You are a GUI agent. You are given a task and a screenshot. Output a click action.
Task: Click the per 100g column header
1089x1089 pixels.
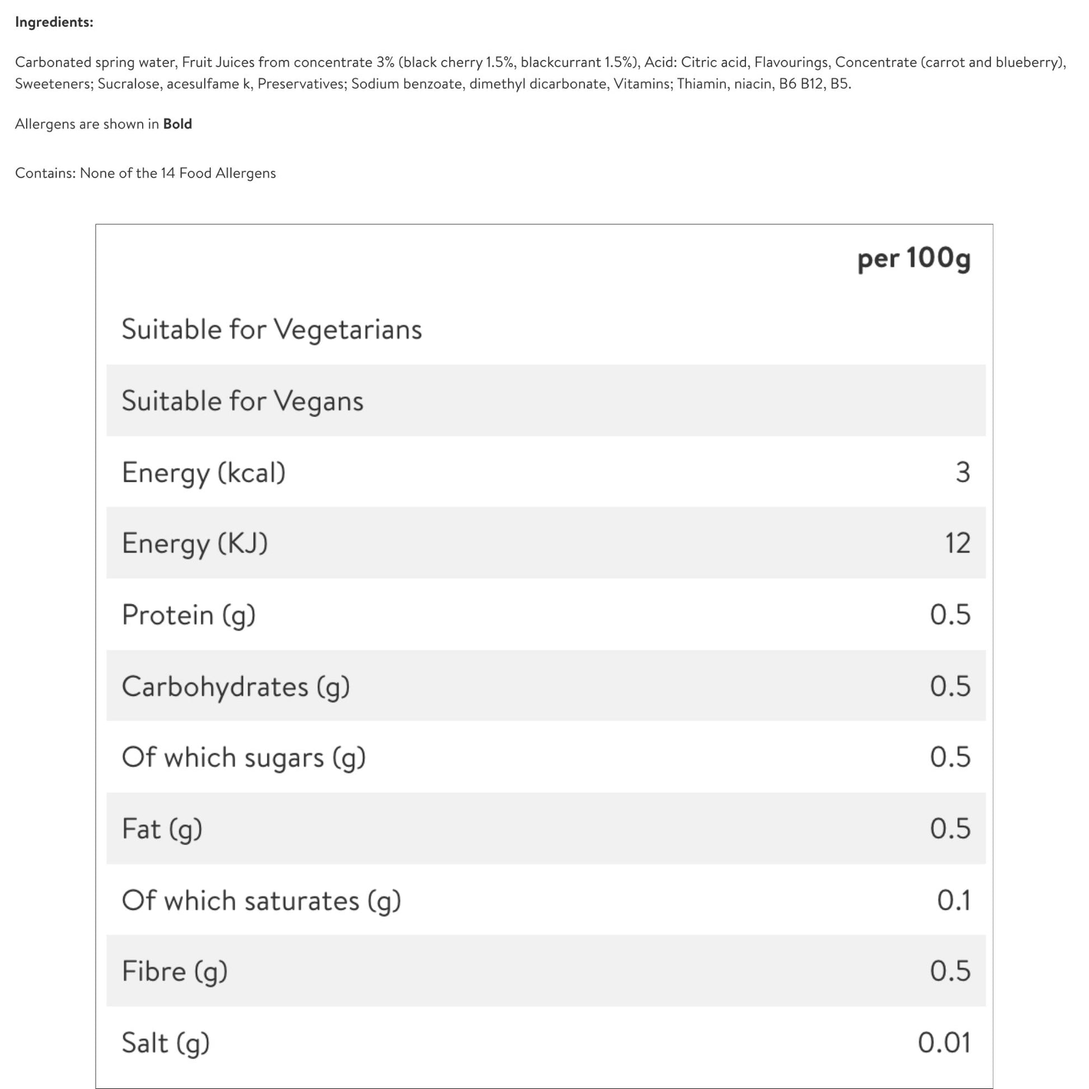tap(914, 259)
